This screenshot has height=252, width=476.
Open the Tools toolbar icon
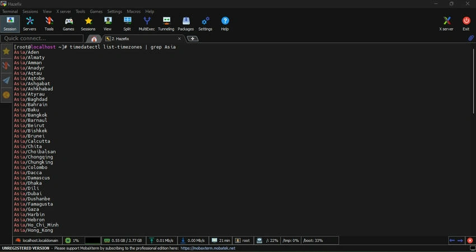pos(49,24)
